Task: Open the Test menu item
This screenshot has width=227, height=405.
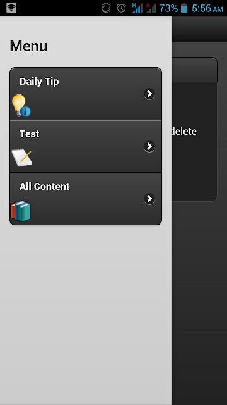Action: 86,146
